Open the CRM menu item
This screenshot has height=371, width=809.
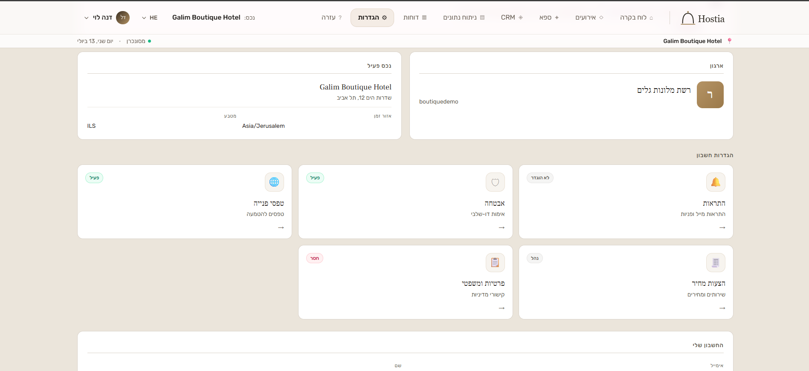point(512,17)
